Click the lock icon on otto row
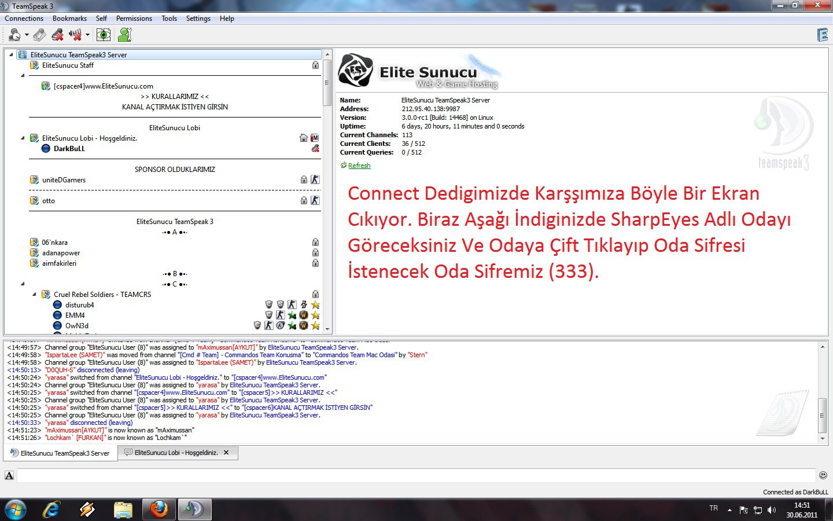This screenshot has height=521, width=833. coord(304,201)
